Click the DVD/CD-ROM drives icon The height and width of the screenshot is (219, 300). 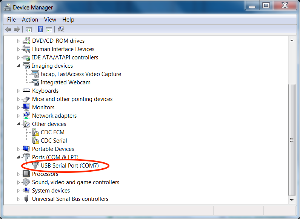26,40
